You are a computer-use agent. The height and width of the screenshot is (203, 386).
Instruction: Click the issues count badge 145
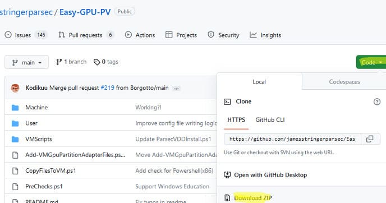[x=41, y=35]
